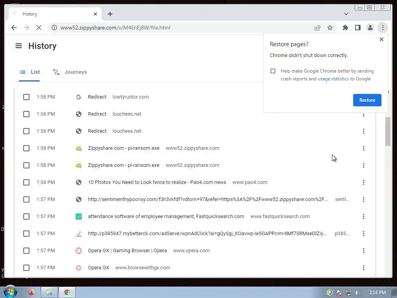
Task: Click the Action Center flag tray icon
Action: tap(339, 293)
